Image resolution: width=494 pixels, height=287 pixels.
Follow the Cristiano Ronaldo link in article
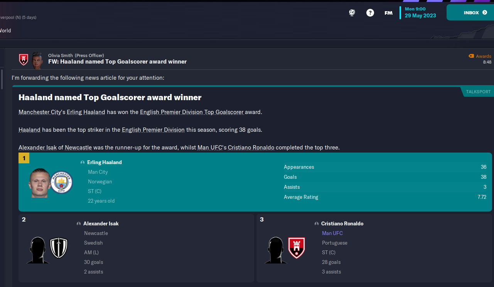[251, 148]
